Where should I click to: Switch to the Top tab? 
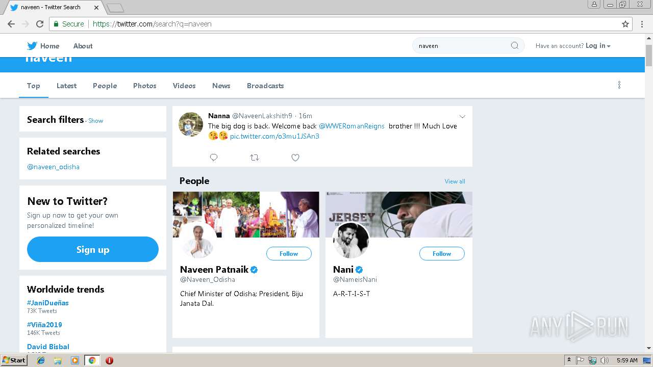click(x=34, y=86)
